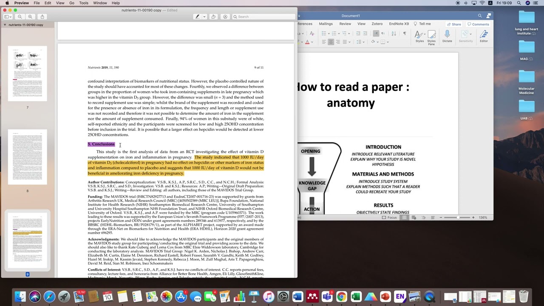544x306 pixels.
Task: Open the Window menu in menu bar
Action: 100,3
